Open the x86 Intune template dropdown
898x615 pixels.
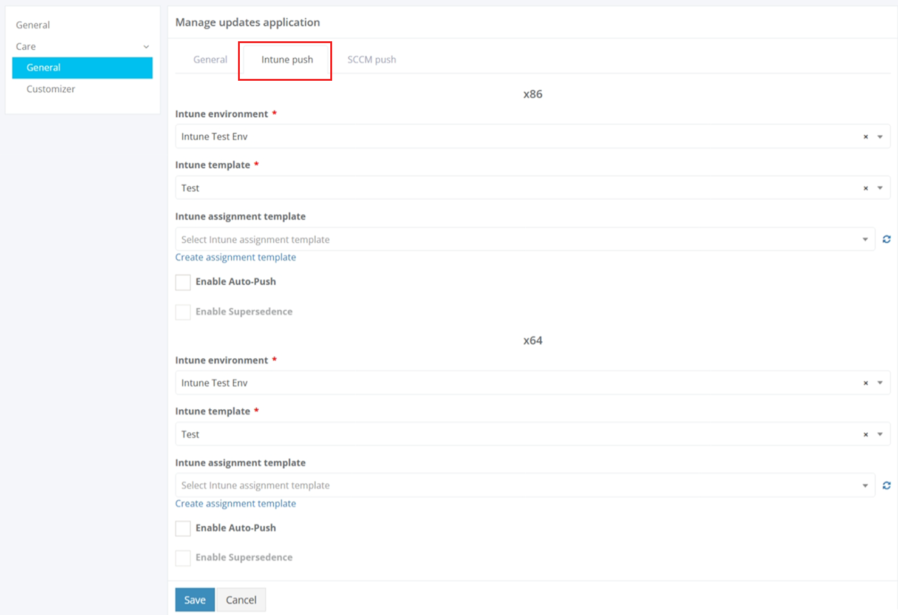880,188
